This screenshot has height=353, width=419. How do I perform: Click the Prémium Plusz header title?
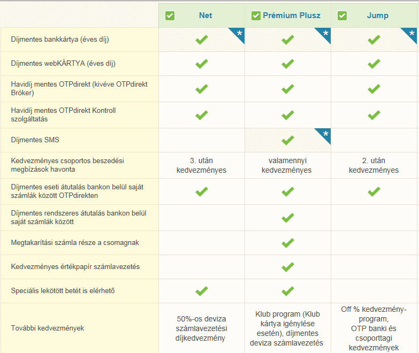pos(292,16)
